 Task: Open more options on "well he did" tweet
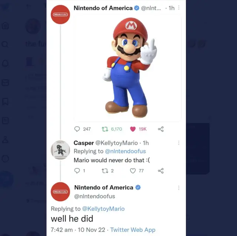[x=179, y=188]
